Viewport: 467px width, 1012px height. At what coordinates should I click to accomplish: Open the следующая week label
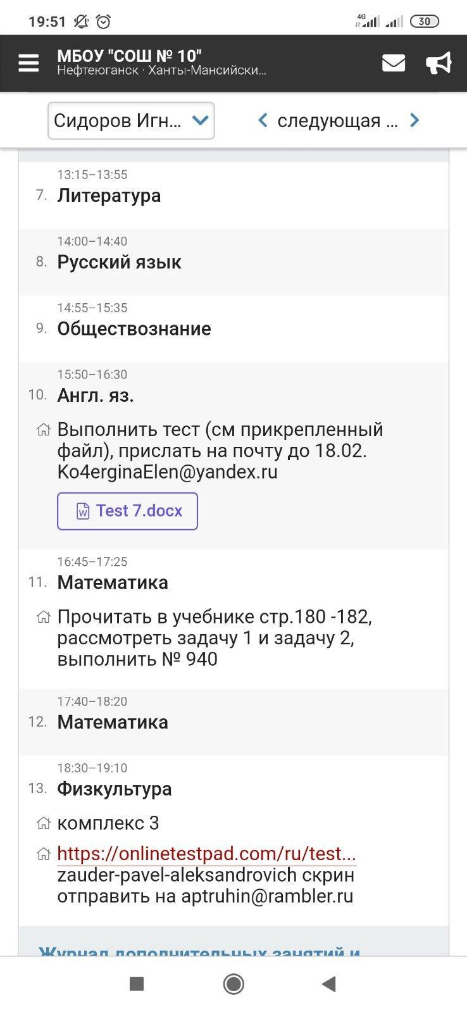337,120
